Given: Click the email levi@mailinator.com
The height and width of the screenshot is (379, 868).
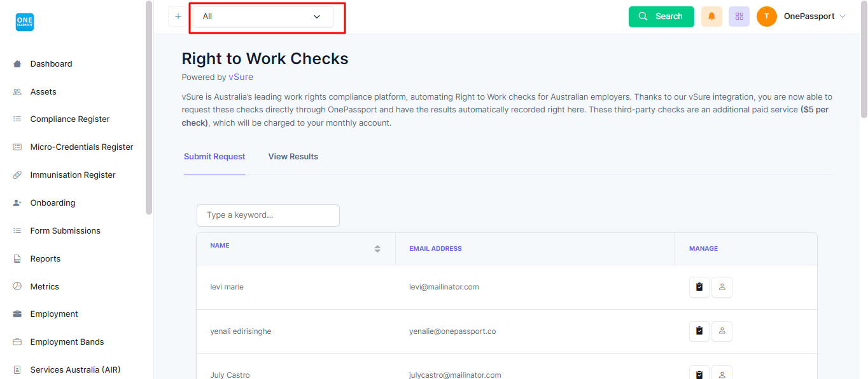Looking at the screenshot, I should (x=444, y=287).
